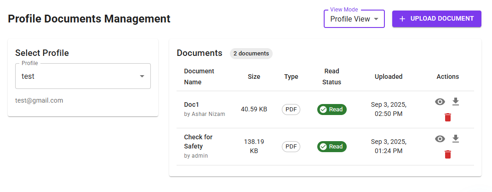This screenshot has height=192, width=492.
Task: Click the Upload Document button
Action: click(x=436, y=19)
